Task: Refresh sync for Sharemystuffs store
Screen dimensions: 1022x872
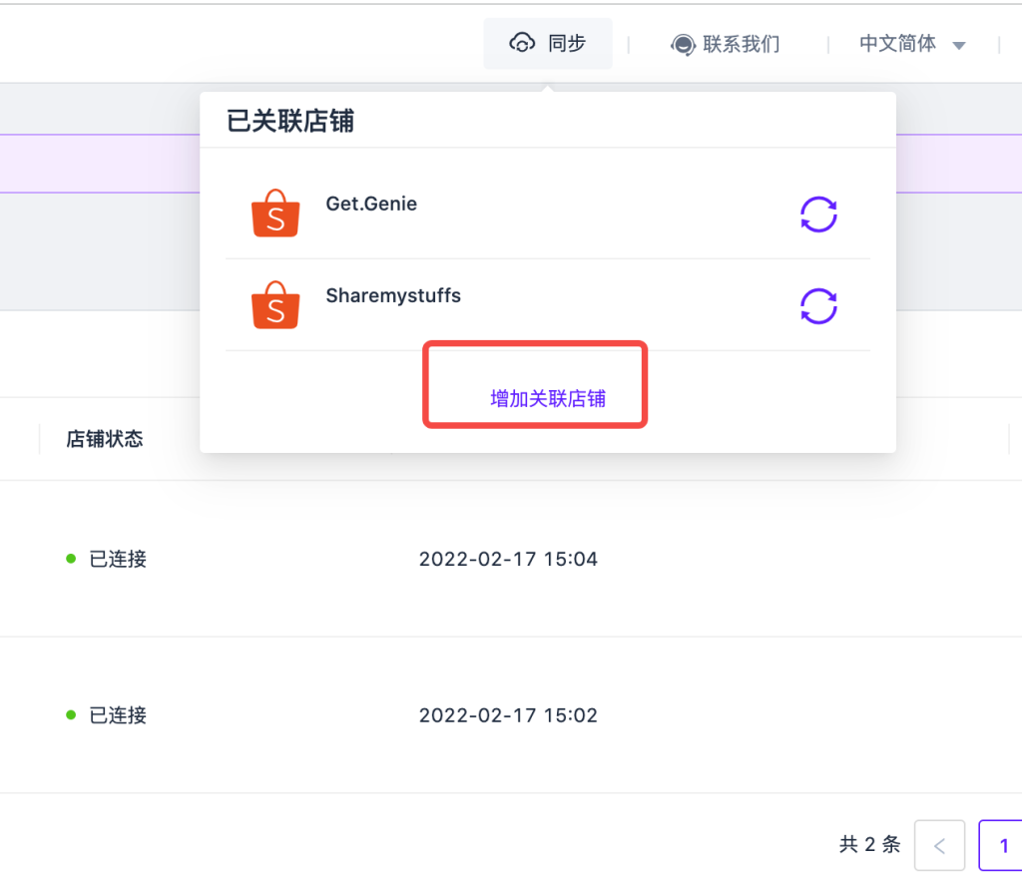Action: pos(818,306)
